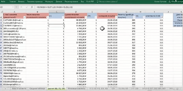Viewport: 183px width, 91px height.
Task: Click selected cell C9
Action: point(57,25)
